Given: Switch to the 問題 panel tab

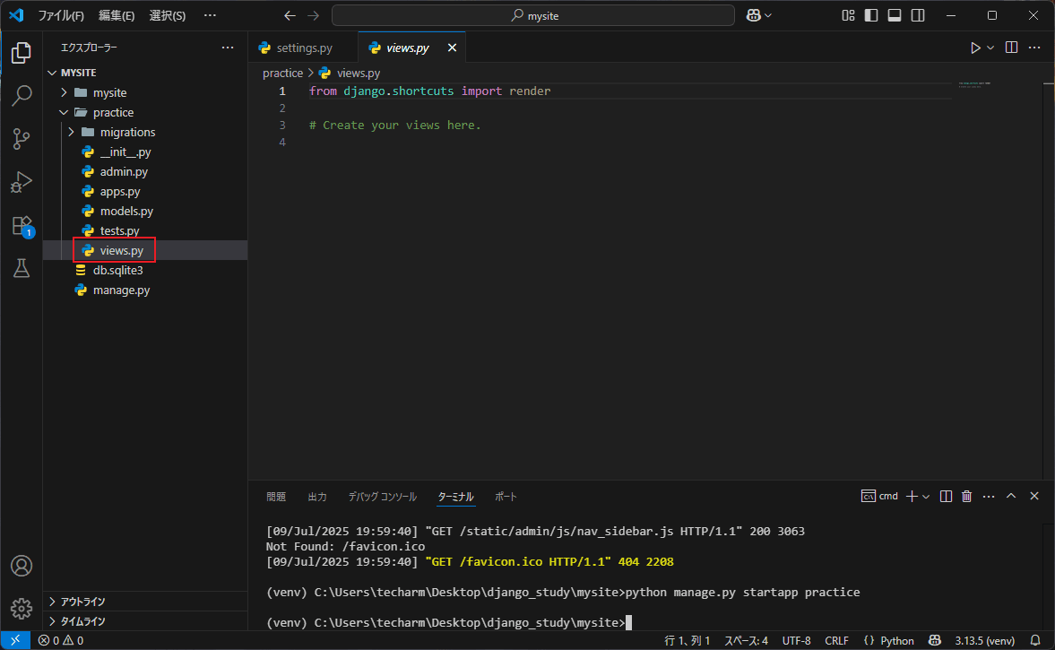Looking at the screenshot, I should [276, 497].
